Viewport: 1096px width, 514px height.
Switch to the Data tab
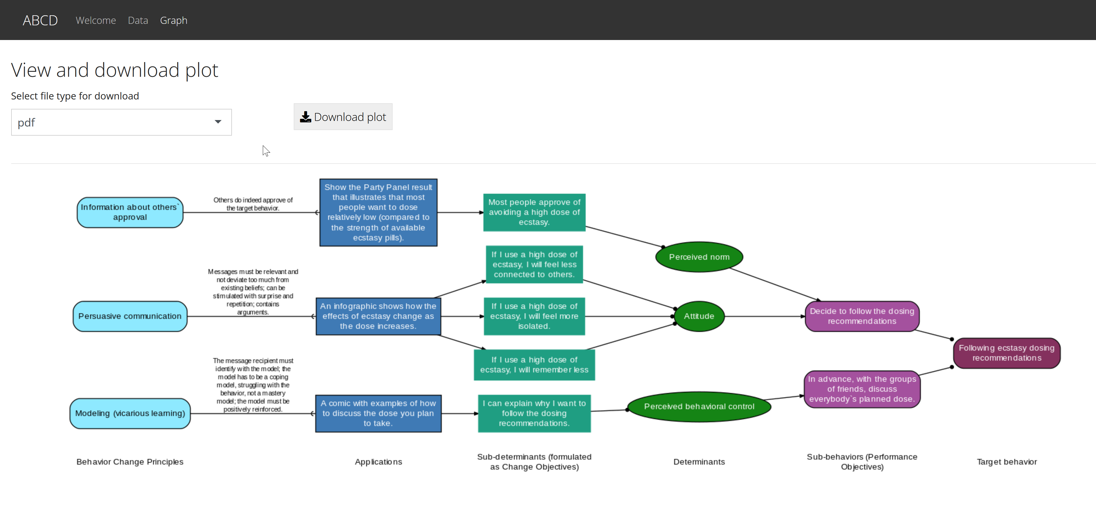(138, 20)
